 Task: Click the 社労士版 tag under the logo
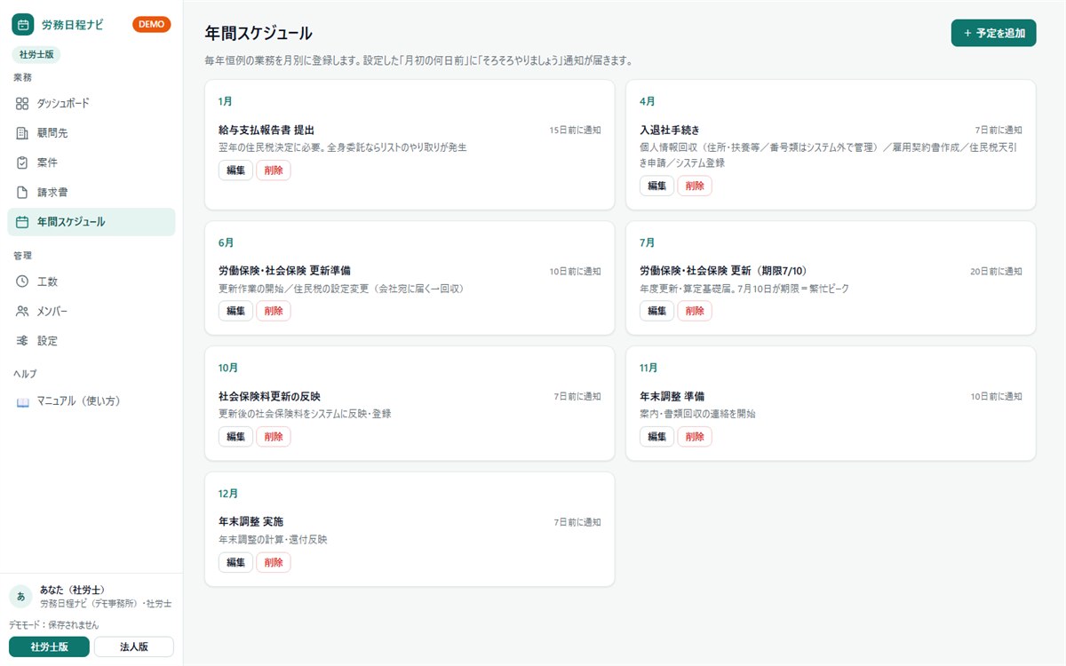[37, 55]
